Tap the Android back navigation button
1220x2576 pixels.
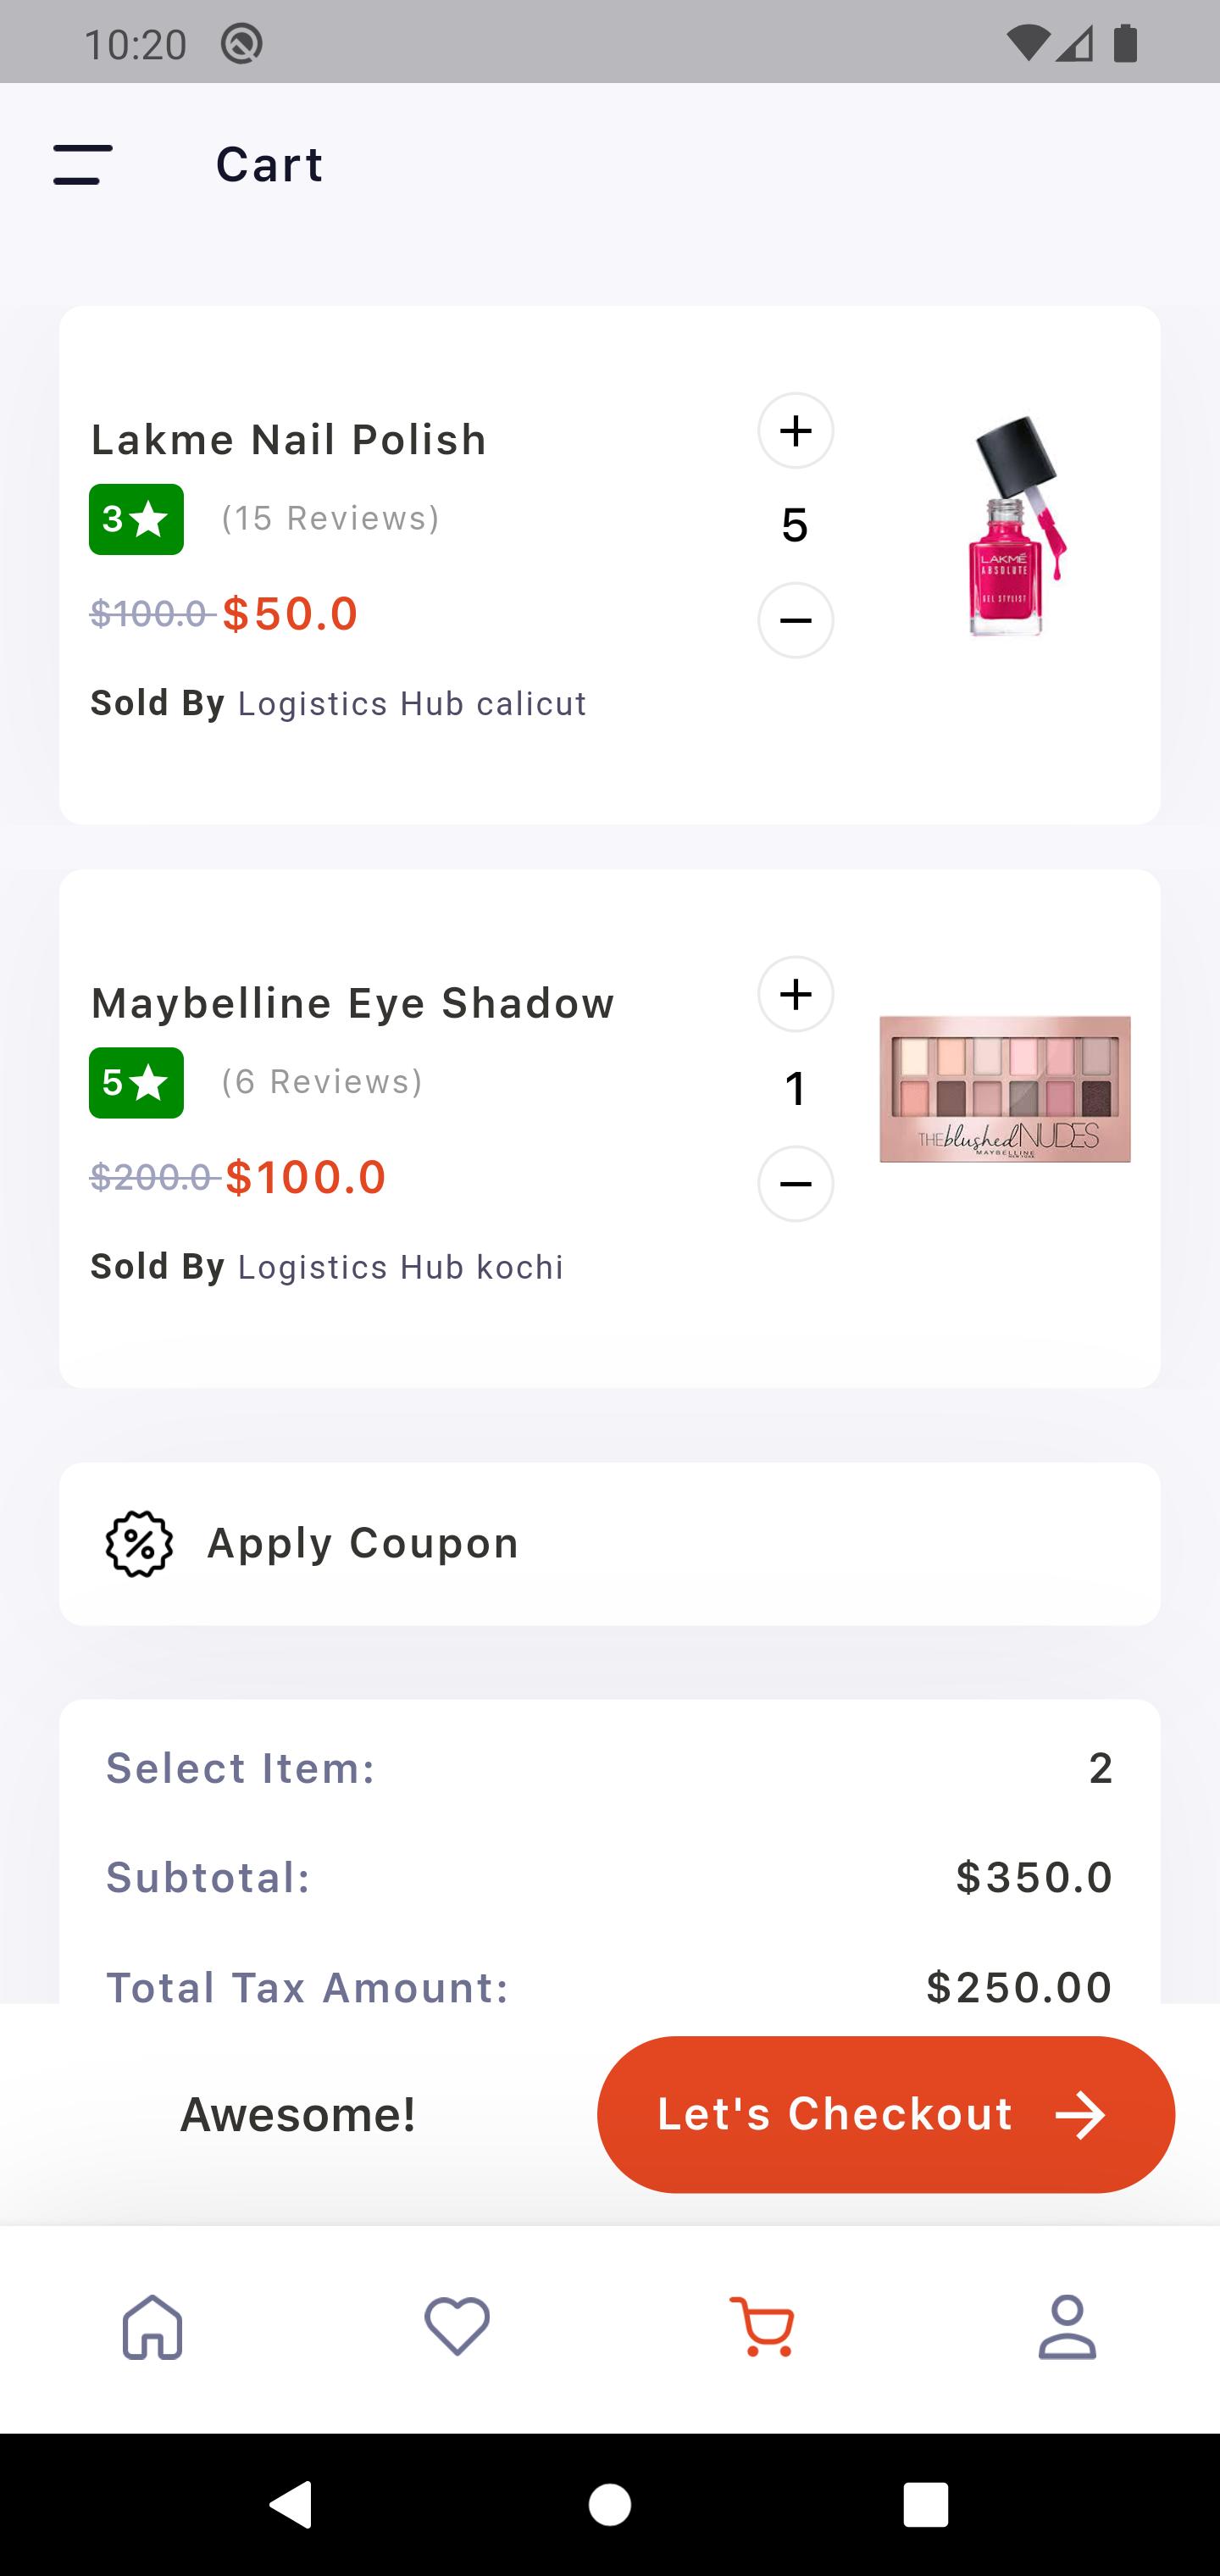pyautogui.click(x=291, y=2505)
